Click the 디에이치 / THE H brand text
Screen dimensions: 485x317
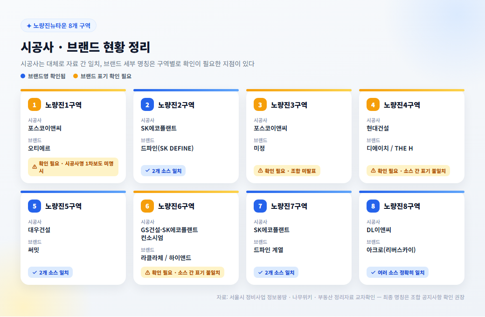tap(390, 148)
